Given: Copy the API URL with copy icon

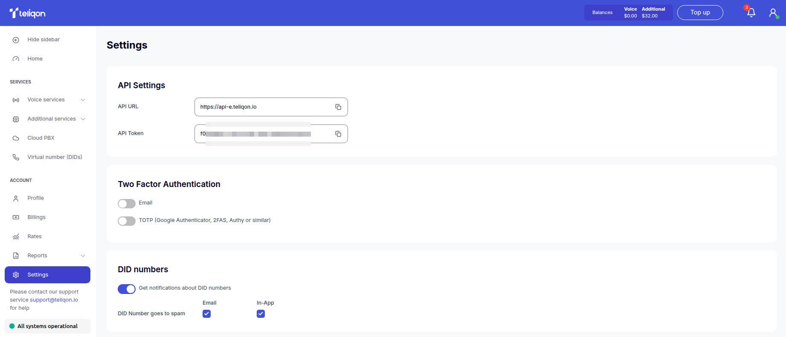Looking at the screenshot, I should (338, 107).
